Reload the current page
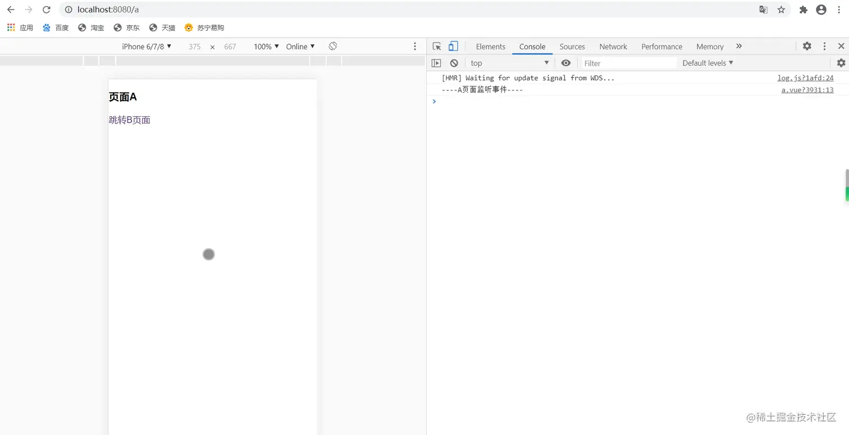 pyautogui.click(x=47, y=10)
